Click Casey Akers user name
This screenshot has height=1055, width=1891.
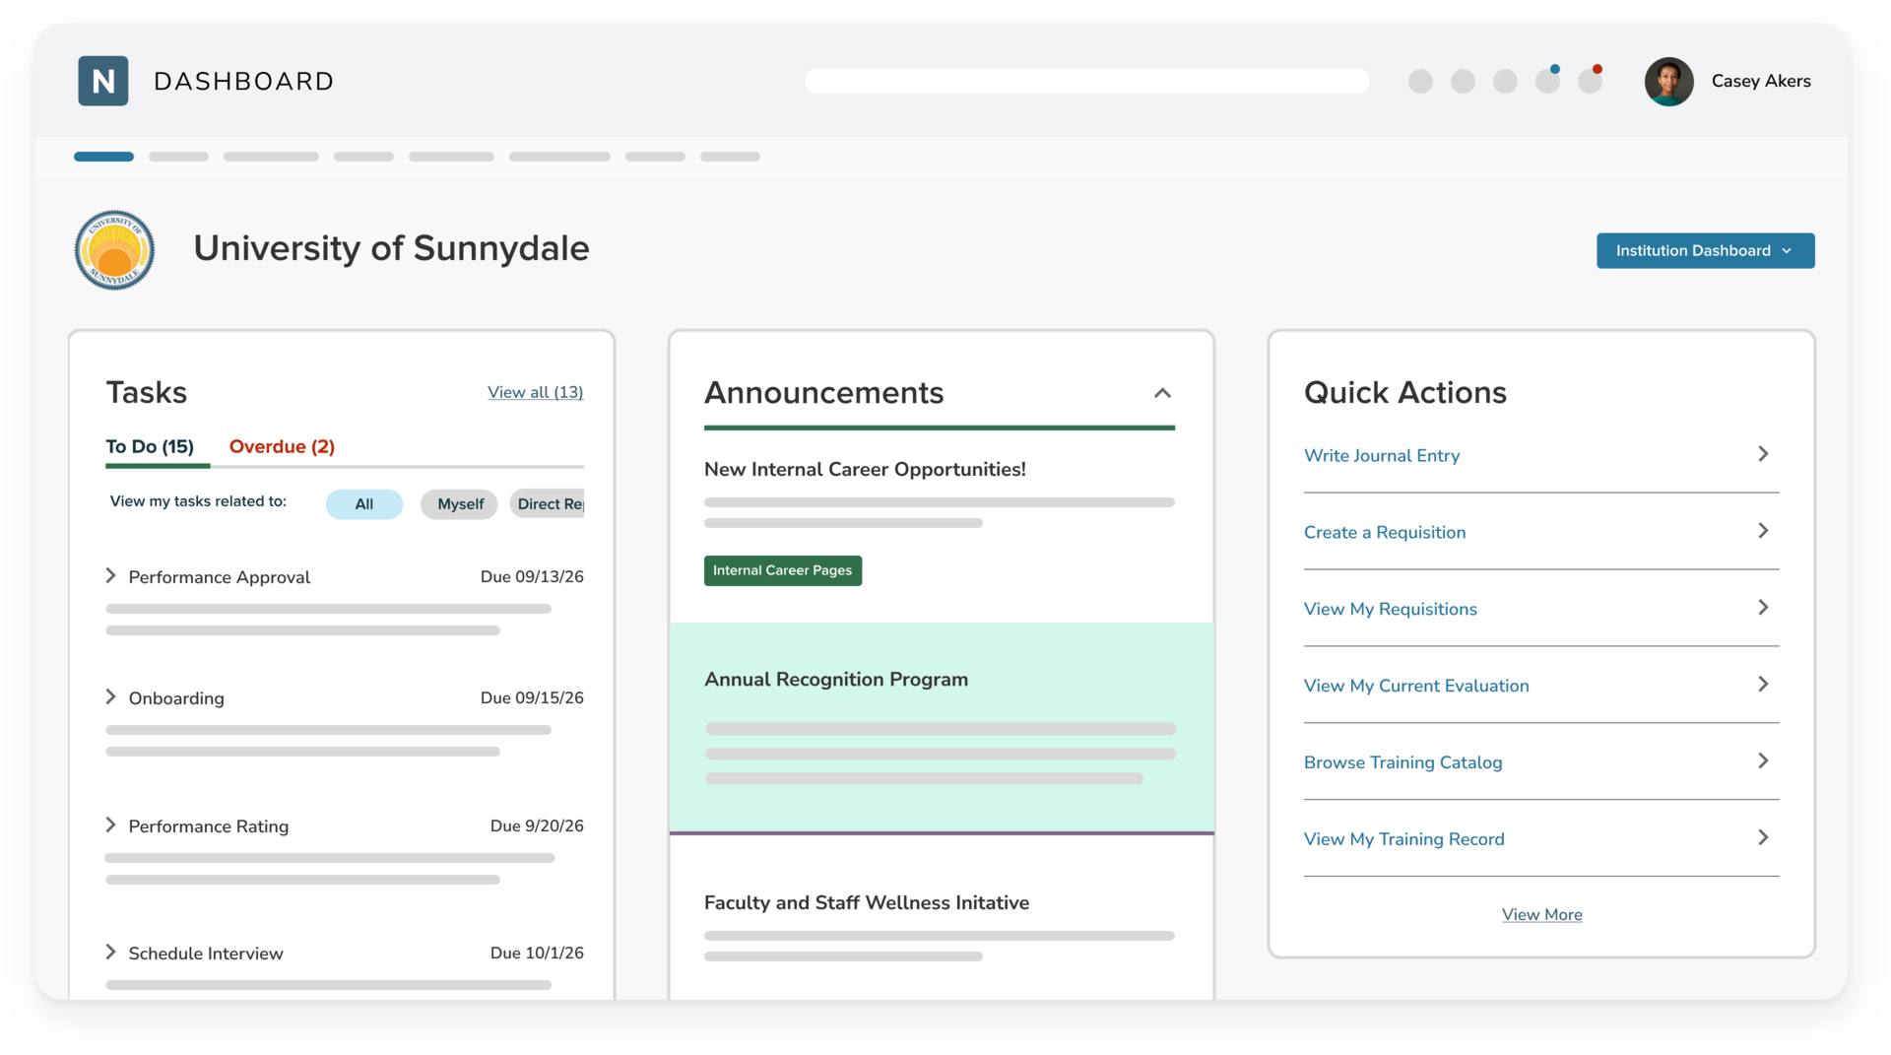click(1761, 81)
